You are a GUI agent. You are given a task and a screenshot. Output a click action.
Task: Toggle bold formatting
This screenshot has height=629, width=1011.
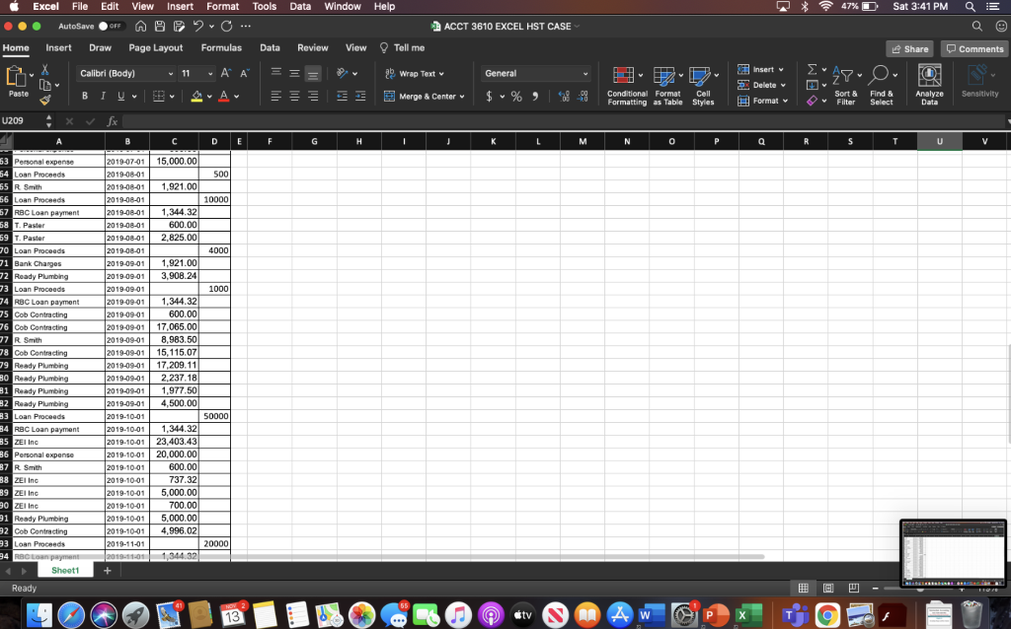pyautogui.click(x=84, y=96)
